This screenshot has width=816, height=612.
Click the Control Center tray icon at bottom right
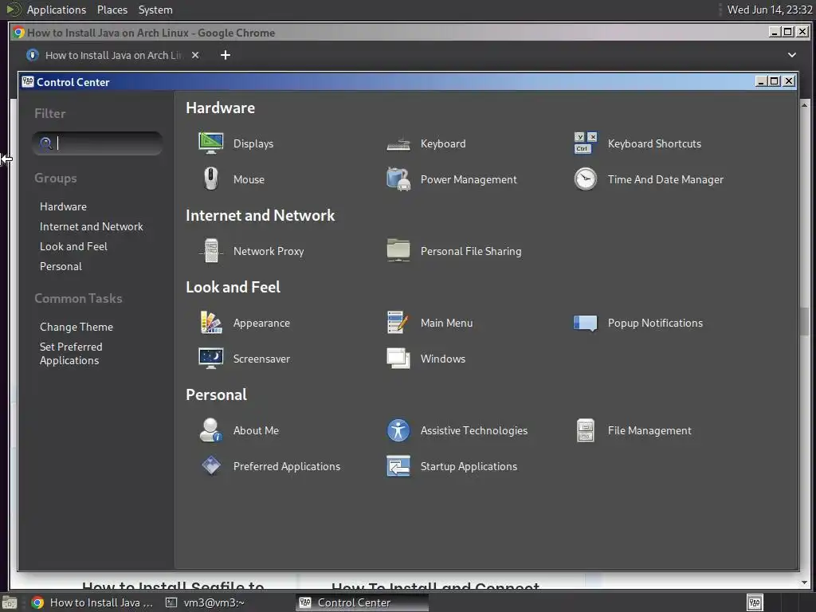(755, 602)
